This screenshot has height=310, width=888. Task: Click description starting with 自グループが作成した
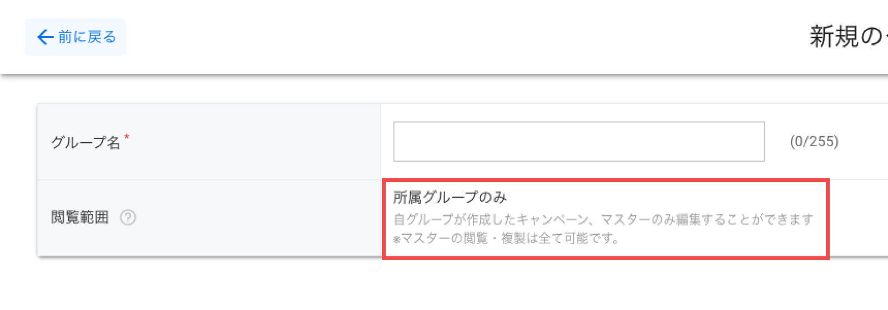click(x=603, y=220)
